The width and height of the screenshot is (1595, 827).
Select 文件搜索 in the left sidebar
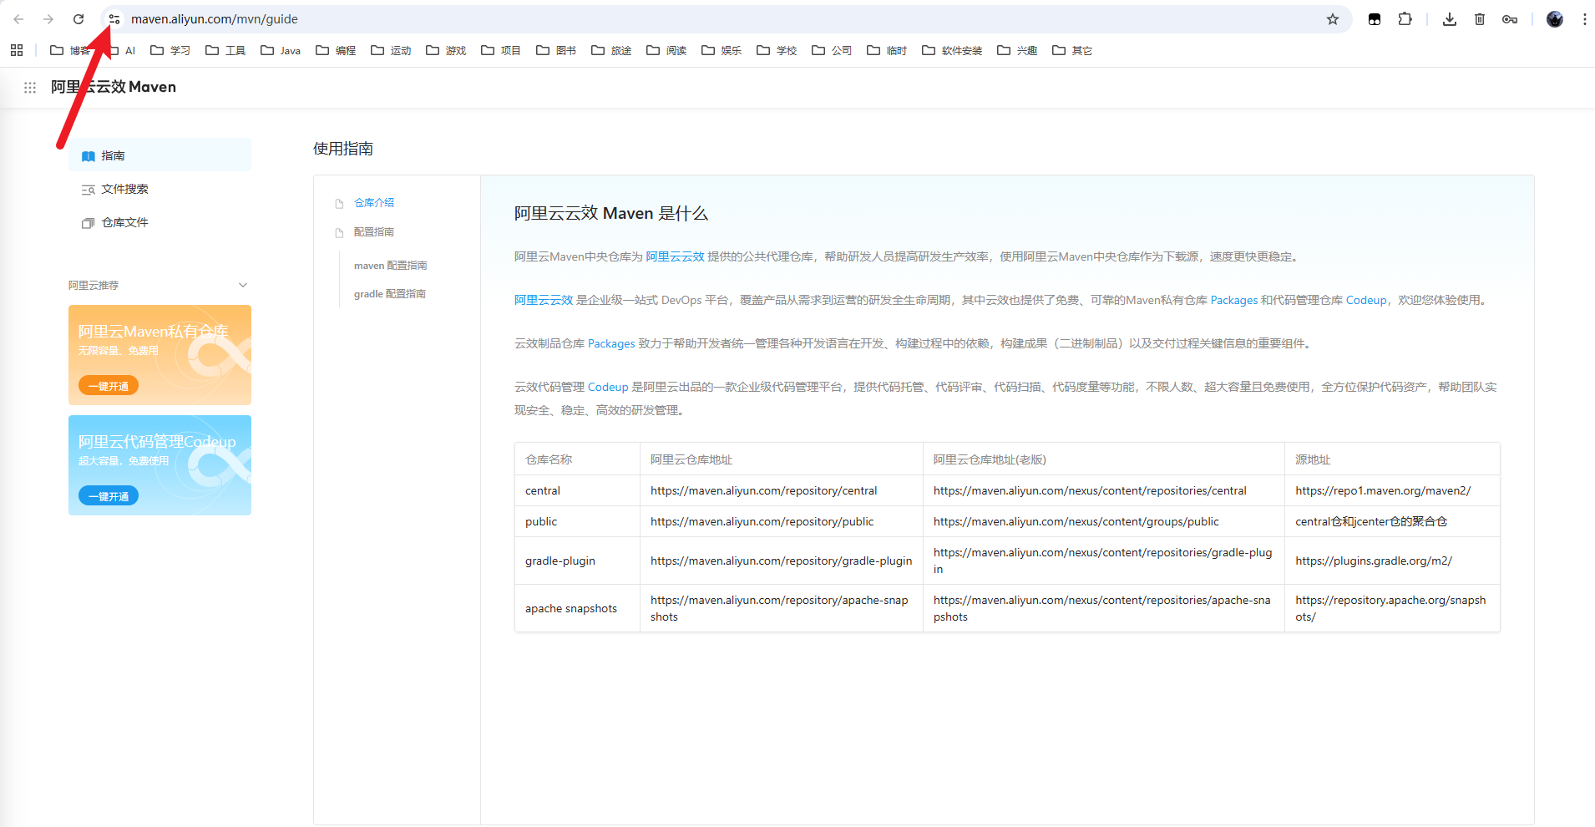124,189
